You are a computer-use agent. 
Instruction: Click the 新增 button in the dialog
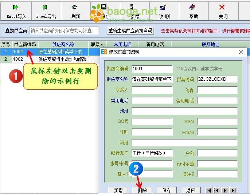pos(118,190)
